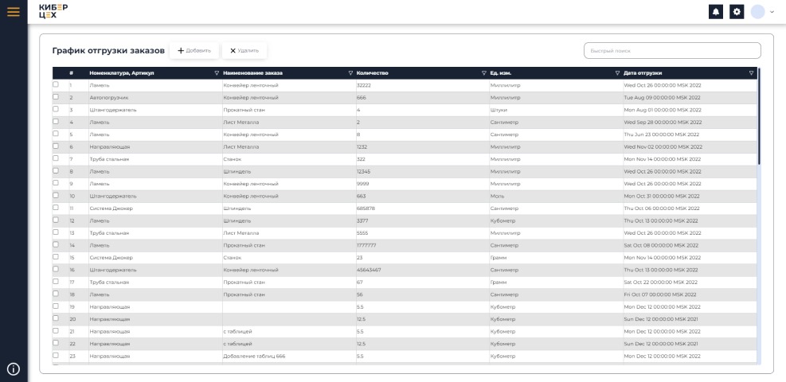Click the table vertical scrollbar
This screenshot has width=786, height=382.
[x=759, y=115]
